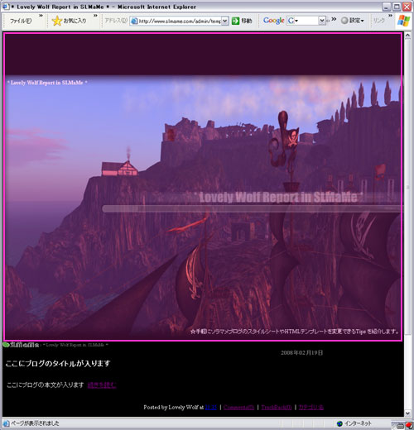Click the page icon in address bar
The image size is (414, 430).
134,21
